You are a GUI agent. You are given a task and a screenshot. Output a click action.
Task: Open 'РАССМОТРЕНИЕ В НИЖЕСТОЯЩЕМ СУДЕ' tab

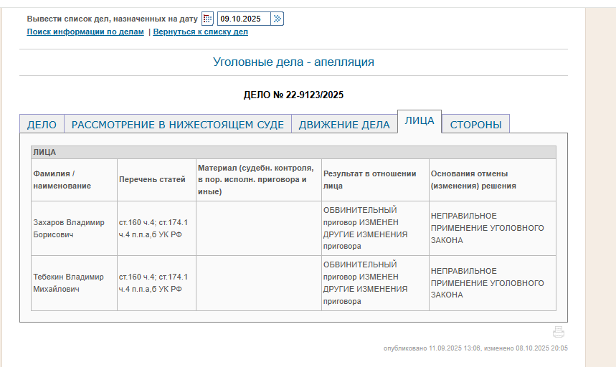coord(178,124)
